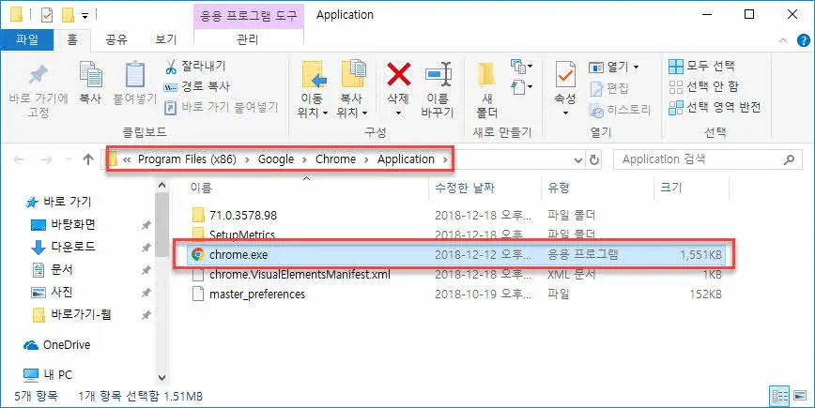
Task: Click the refresh button beside address bar
Action: point(594,159)
